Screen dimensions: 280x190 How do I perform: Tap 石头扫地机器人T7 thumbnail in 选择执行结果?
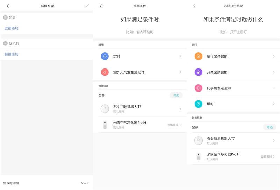pyautogui.click(x=198, y=140)
